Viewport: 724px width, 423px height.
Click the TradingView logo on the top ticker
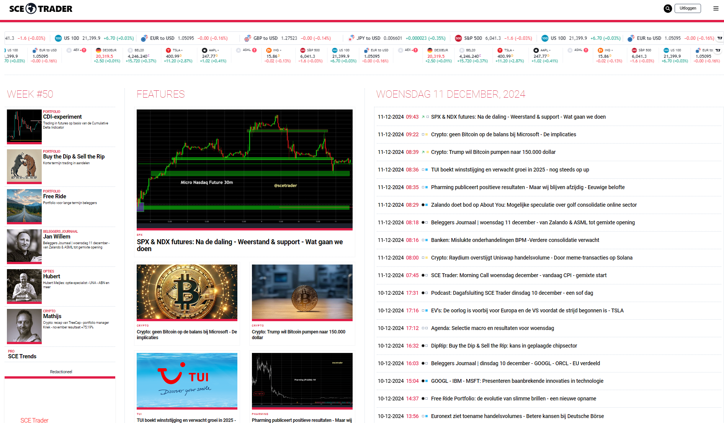point(720,38)
